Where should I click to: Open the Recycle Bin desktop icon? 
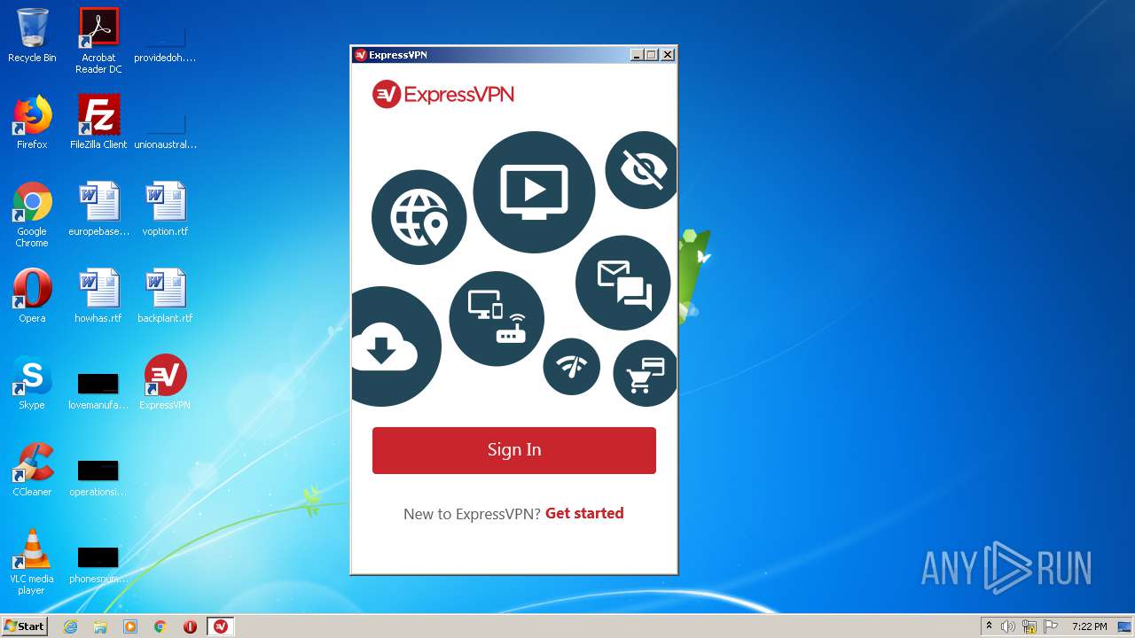pos(32,36)
